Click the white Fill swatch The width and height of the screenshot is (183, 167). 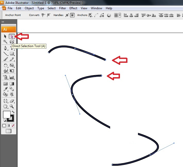pos(7,115)
